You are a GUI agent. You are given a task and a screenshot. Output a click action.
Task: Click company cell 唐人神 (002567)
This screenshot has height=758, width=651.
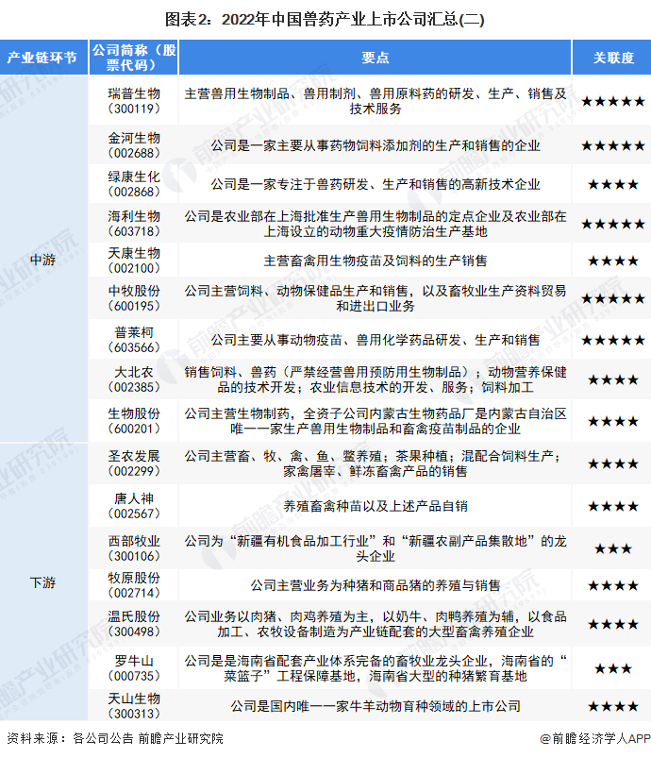[134, 506]
